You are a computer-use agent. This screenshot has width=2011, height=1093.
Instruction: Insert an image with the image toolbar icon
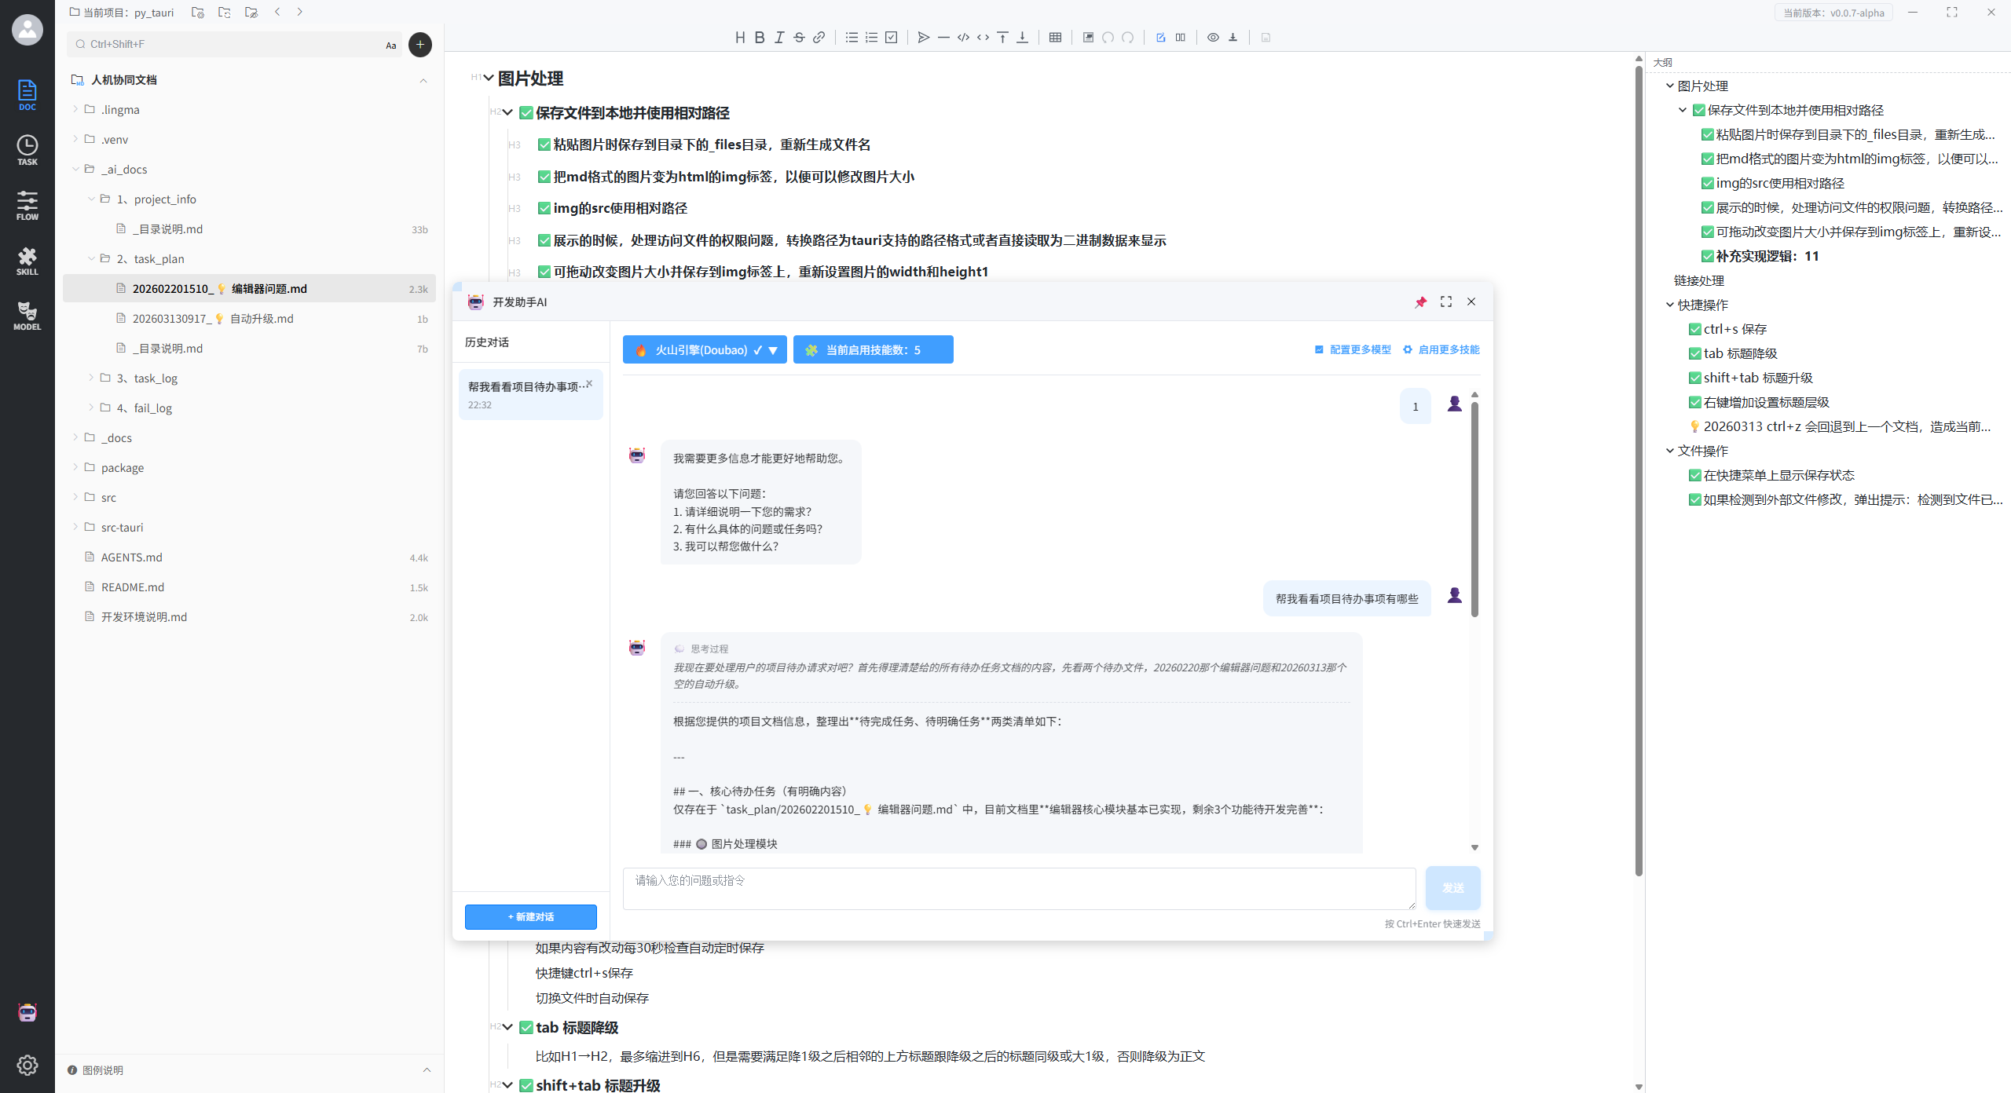click(x=1088, y=37)
